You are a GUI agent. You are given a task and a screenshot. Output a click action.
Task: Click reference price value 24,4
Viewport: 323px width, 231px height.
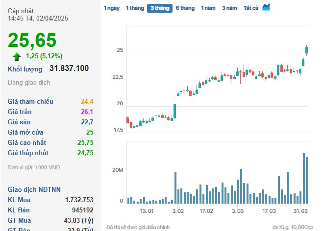(x=87, y=101)
